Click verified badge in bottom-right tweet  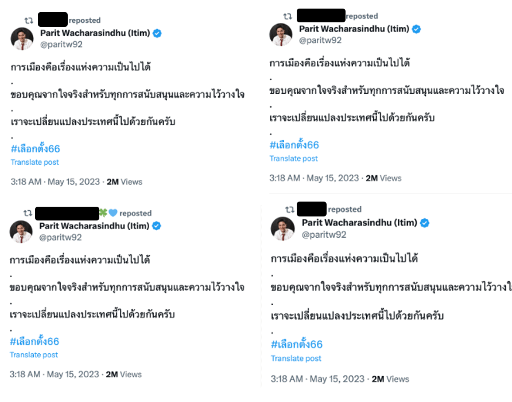[425, 223]
